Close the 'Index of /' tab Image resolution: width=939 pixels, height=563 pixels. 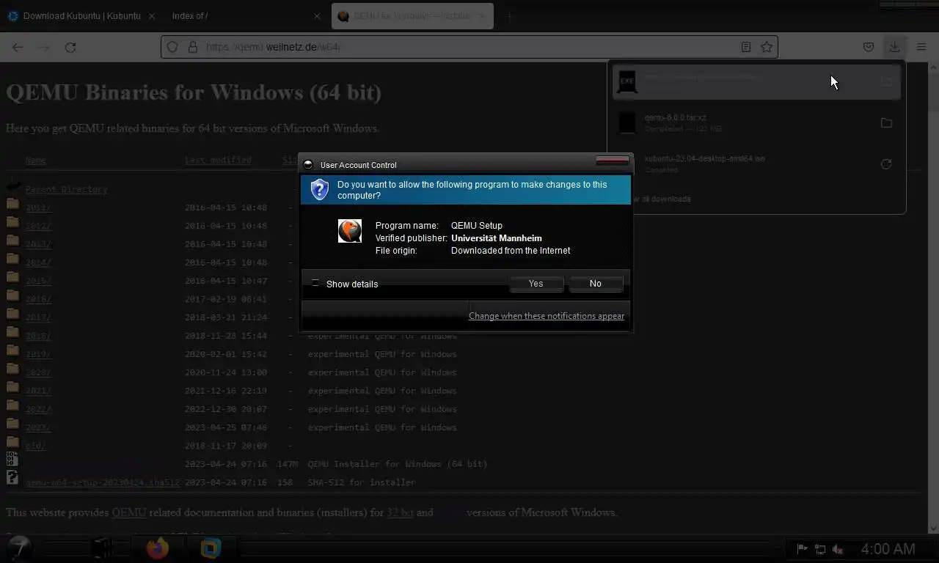tap(317, 16)
